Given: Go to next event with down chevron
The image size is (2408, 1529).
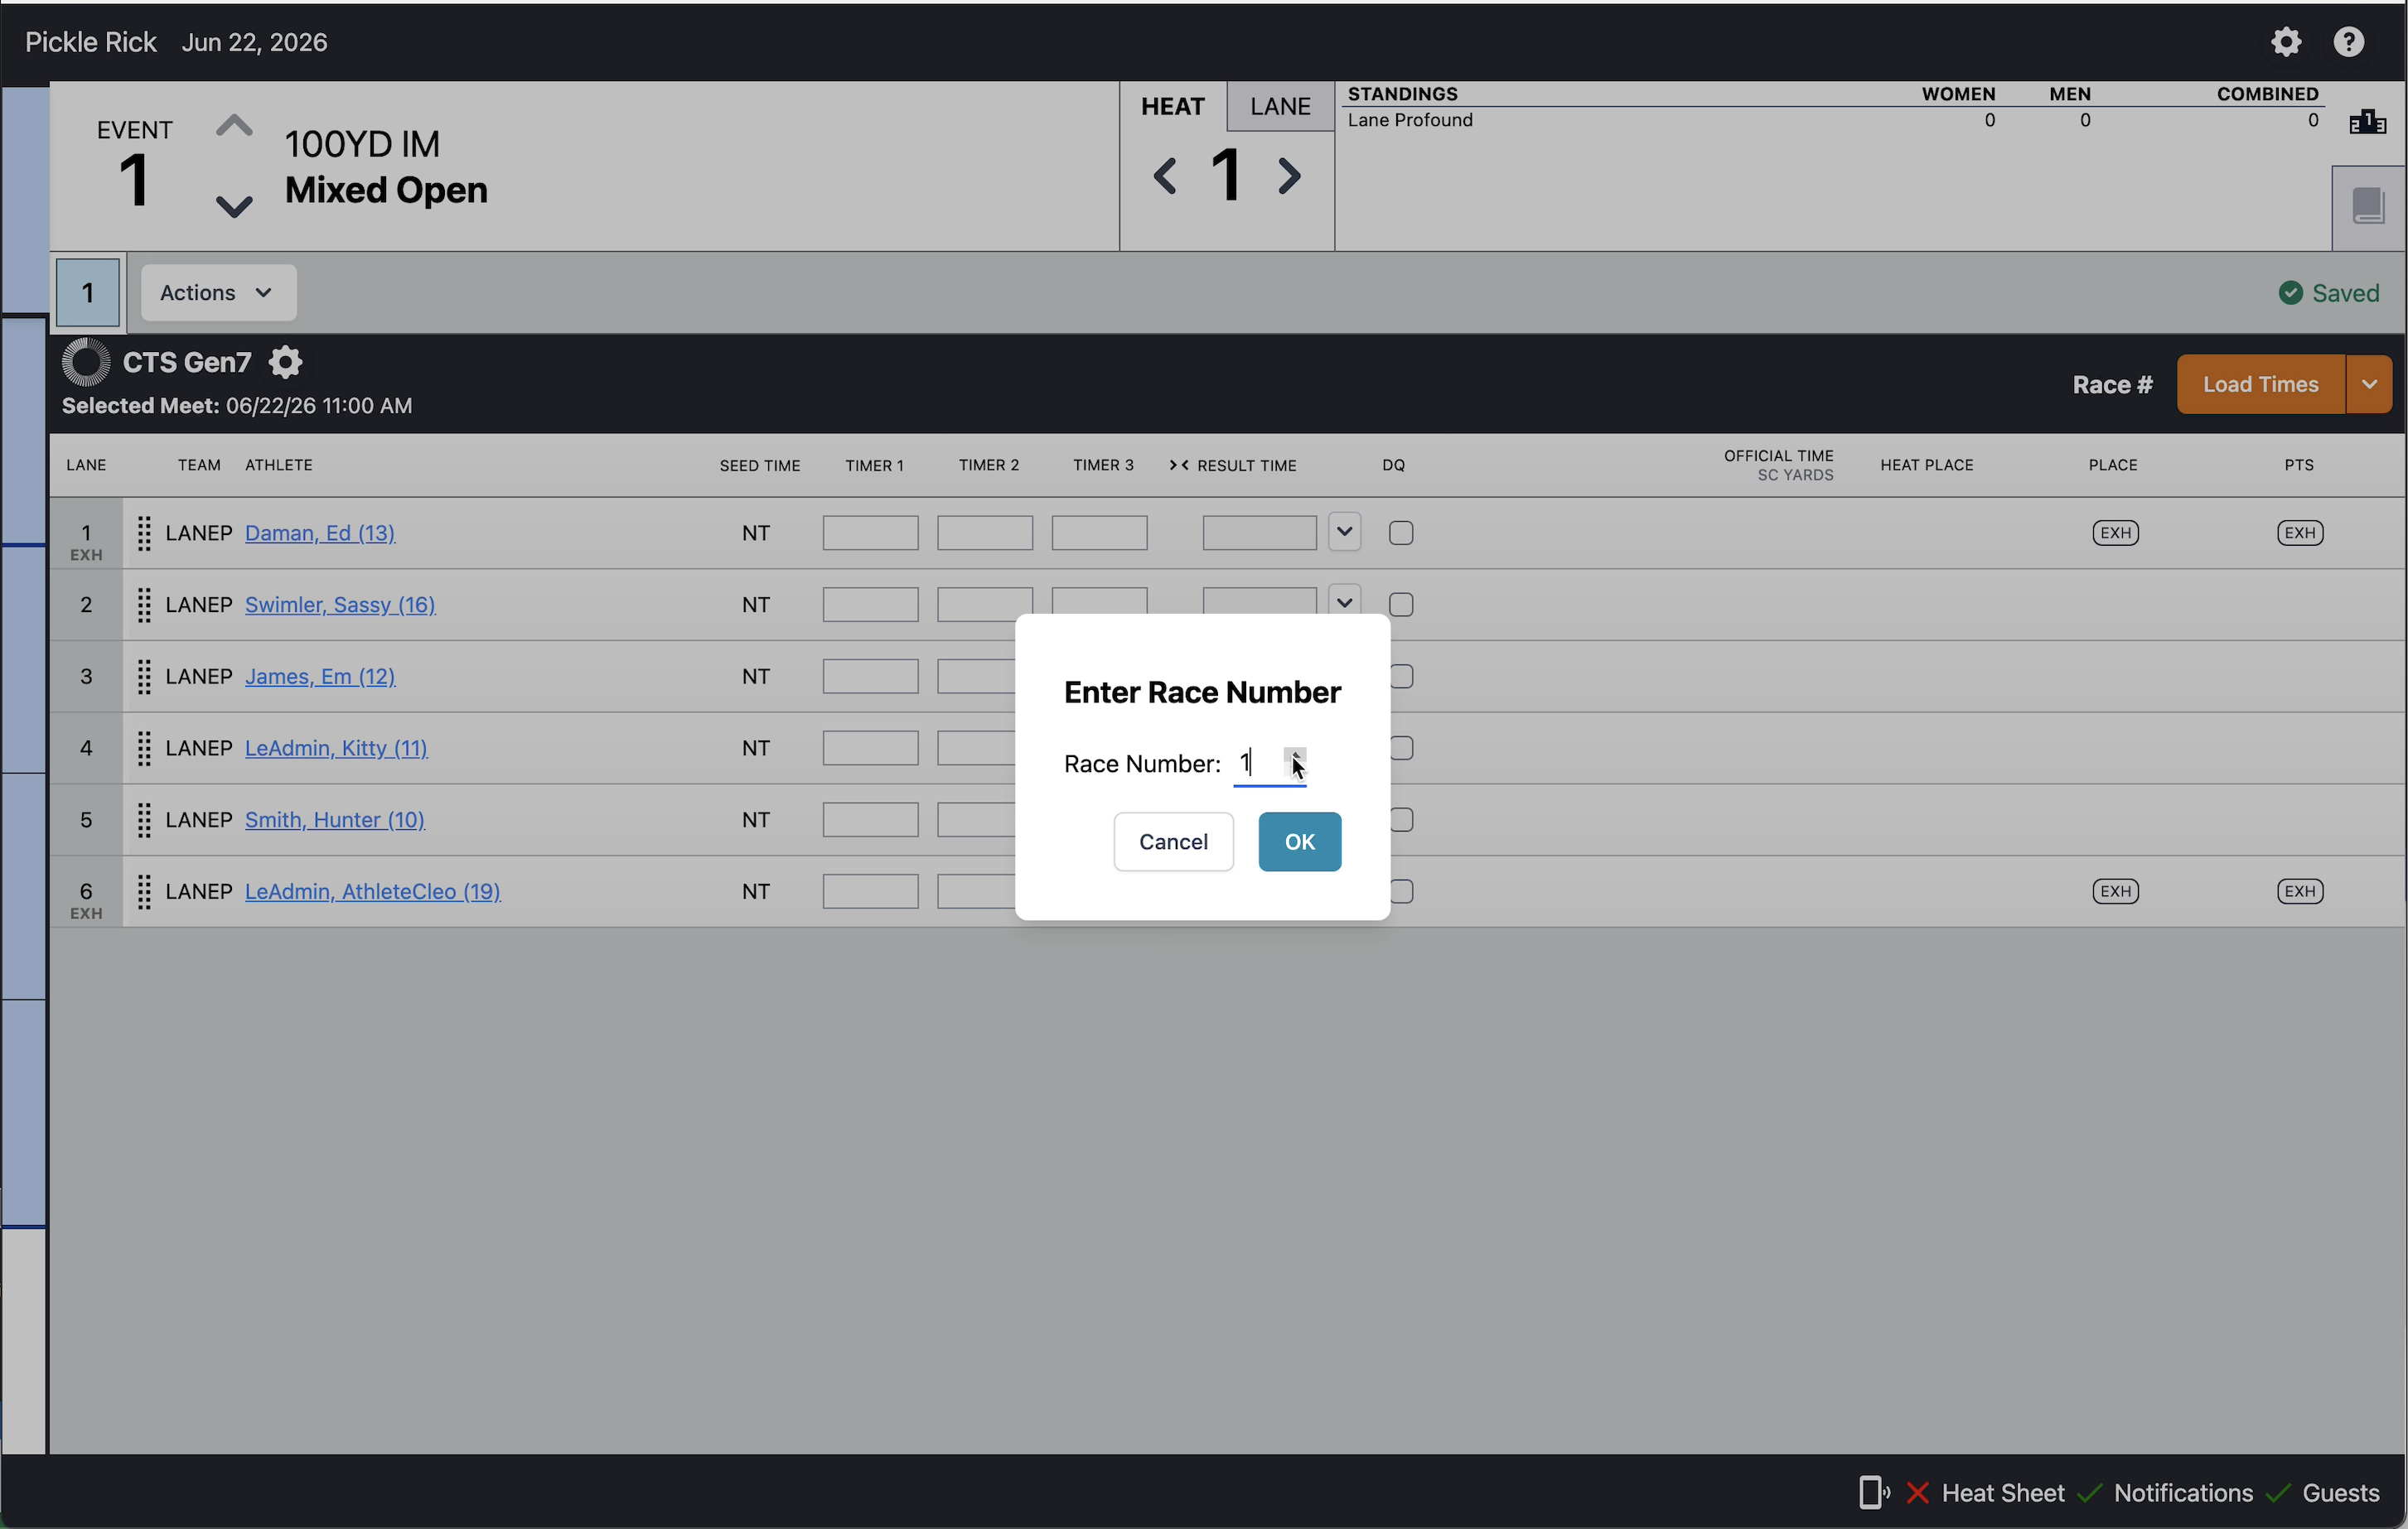Looking at the screenshot, I should click(x=234, y=206).
